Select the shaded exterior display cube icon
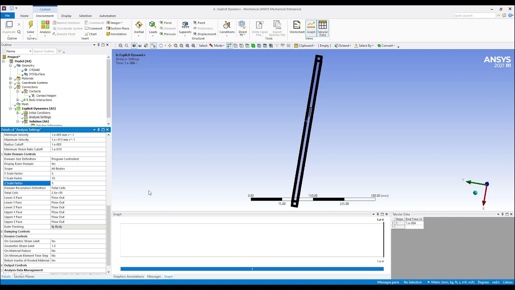 point(134,46)
